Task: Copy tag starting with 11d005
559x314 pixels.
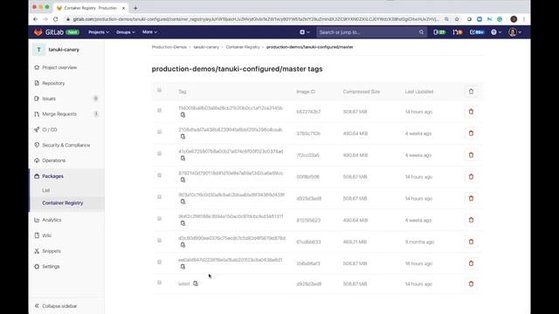Action: point(183,115)
